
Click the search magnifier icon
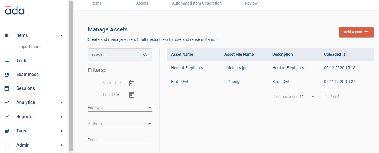[x=145, y=55]
